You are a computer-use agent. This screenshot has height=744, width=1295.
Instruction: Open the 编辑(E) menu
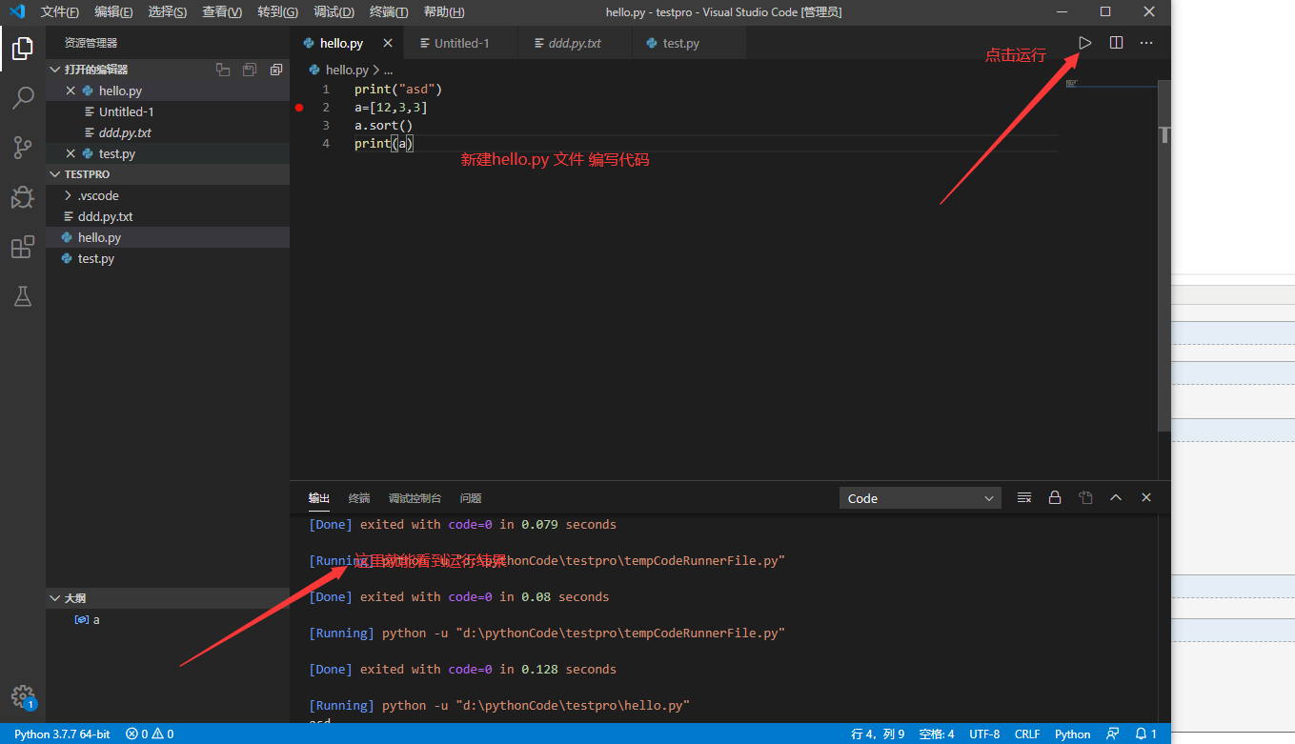coord(113,12)
